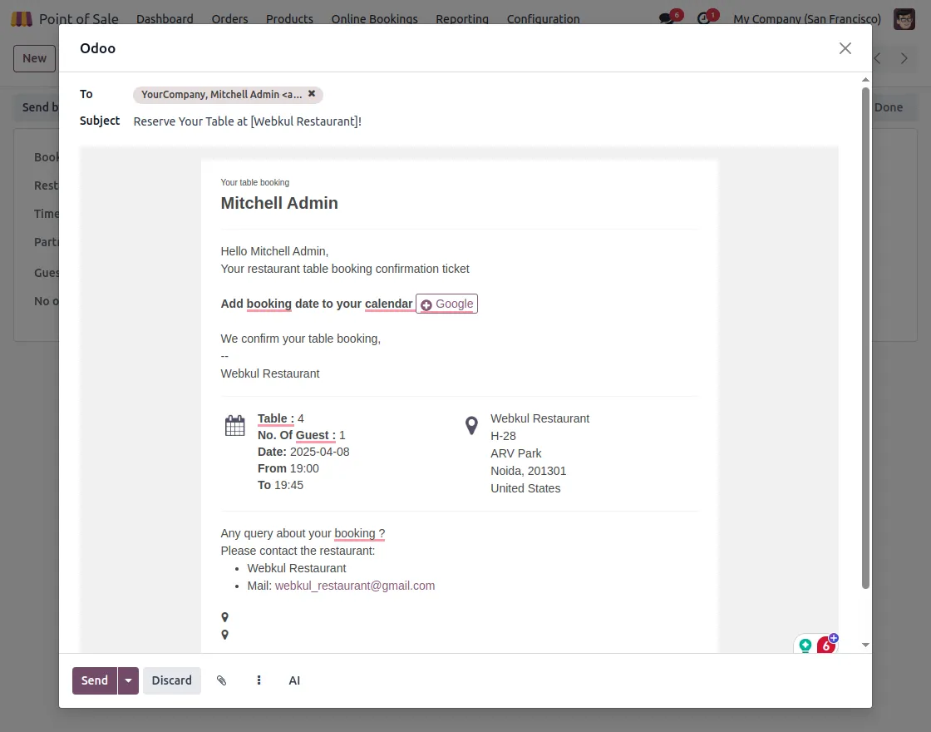Click the user avatar in the top bar

point(904,18)
